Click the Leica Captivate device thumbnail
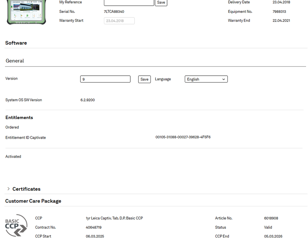 [x=26, y=12]
